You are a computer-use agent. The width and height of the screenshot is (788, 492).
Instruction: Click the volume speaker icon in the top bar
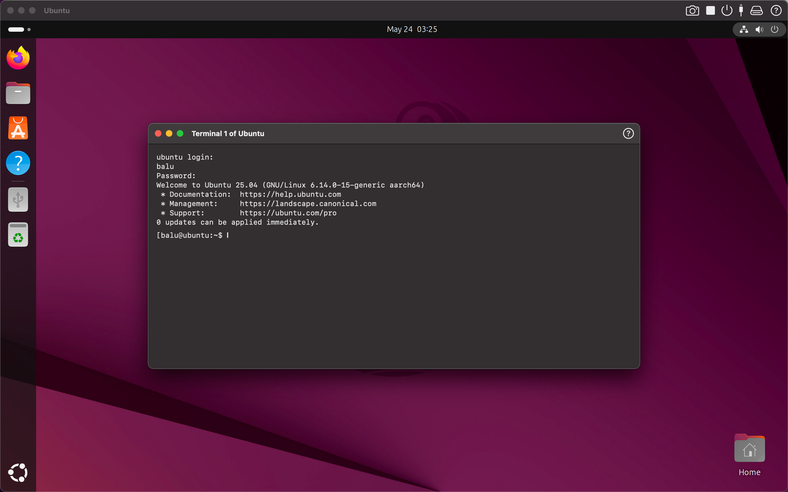759,30
